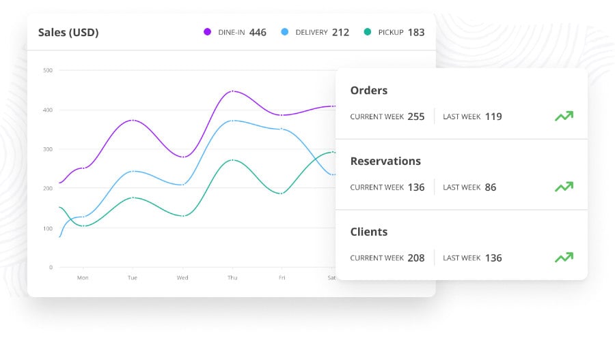Click the Wednesday point on green Pickup line
This screenshot has width=615, height=338.
point(182,216)
